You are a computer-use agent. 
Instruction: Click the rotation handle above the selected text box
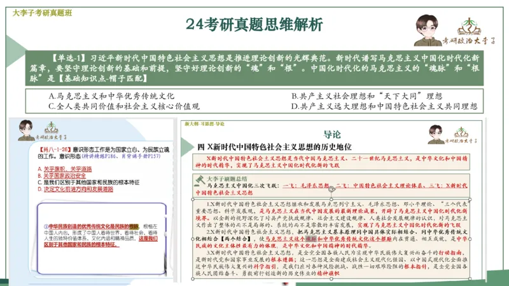[x=331, y=189]
